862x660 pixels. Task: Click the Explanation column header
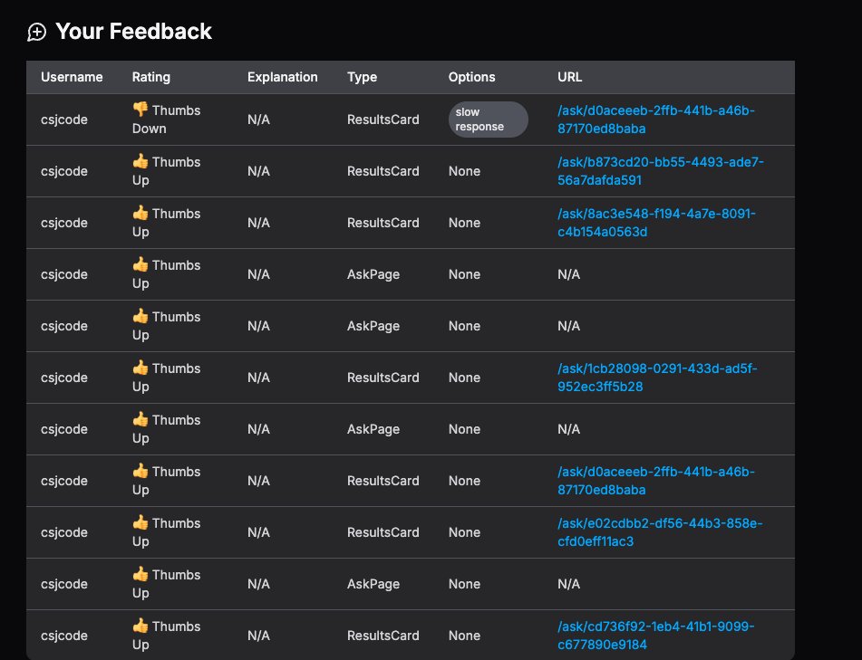[x=283, y=77]
